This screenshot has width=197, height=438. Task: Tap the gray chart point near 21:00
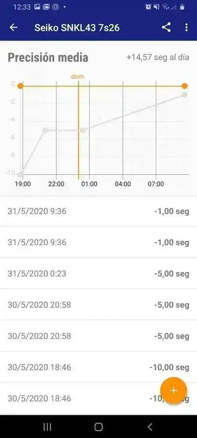(45, 130)
